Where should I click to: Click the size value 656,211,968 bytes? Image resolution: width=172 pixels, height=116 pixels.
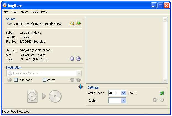(33, 55)
